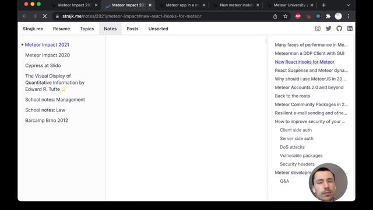Viewport: 373px width, 210px height.
Task: Jump to Many faces of performance section
Action: click(x=311, y=45)
